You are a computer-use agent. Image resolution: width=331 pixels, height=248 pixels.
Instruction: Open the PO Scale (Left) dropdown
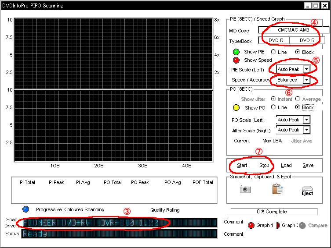tap(306, 120)
